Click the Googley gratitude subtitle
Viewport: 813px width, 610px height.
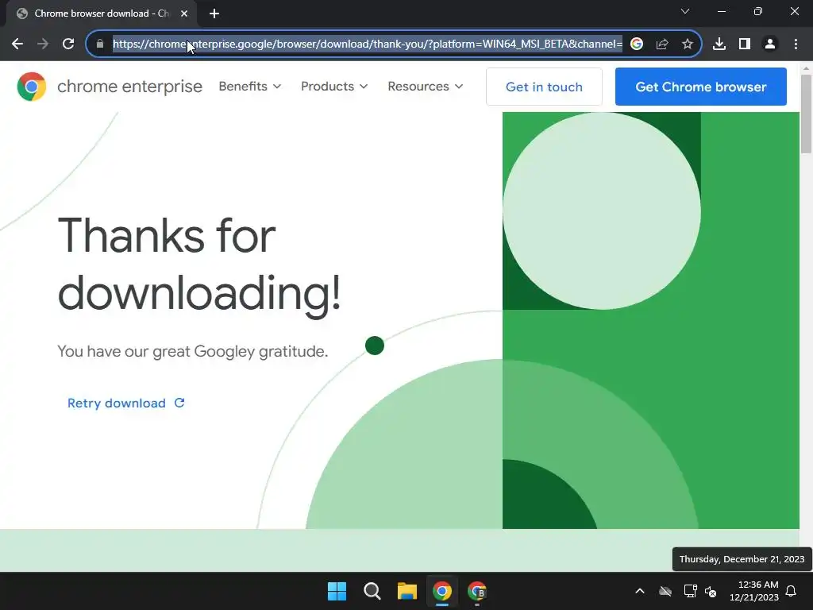(192, 351)
